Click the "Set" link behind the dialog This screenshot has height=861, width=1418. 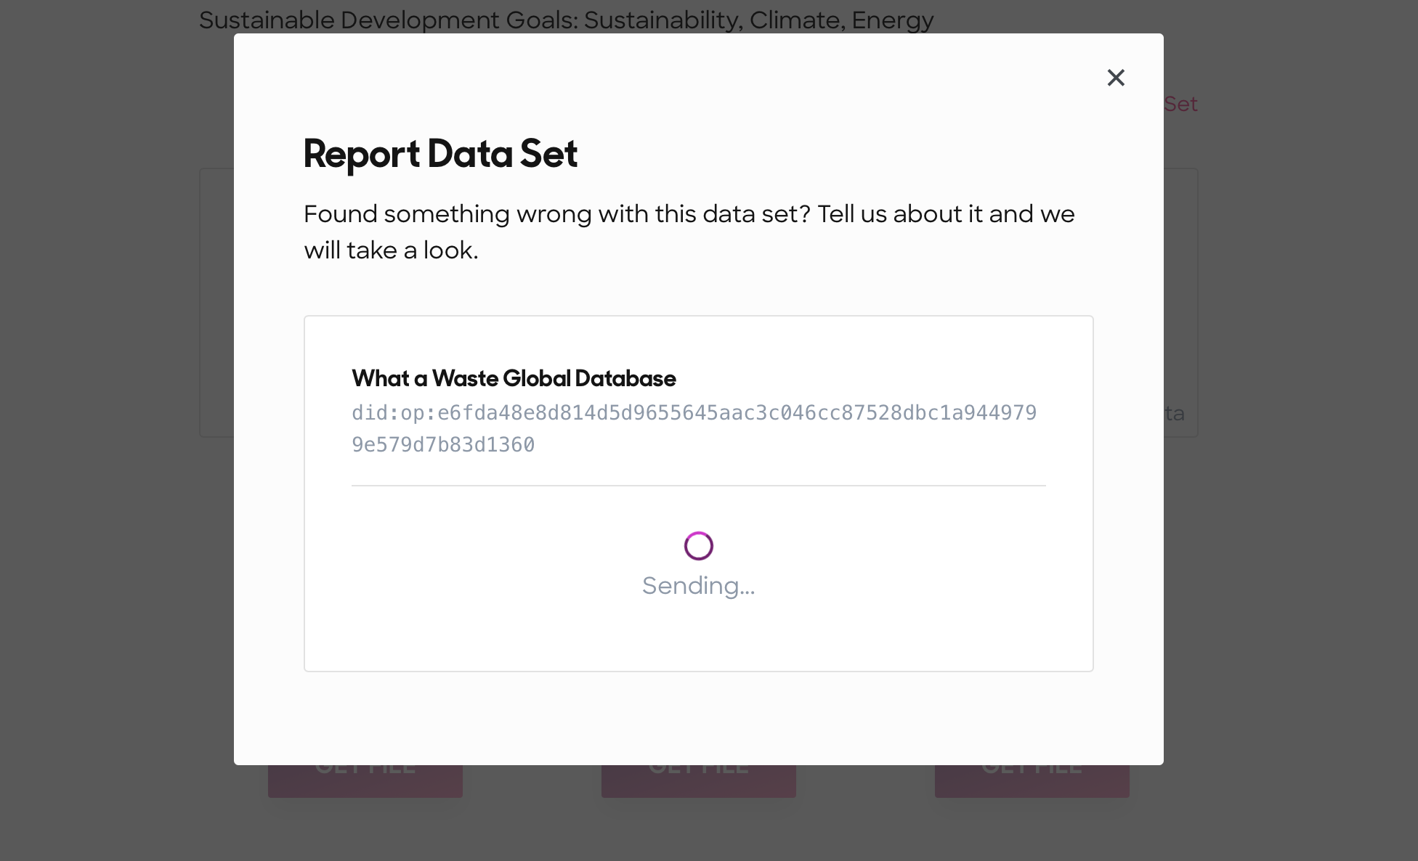1180,104
